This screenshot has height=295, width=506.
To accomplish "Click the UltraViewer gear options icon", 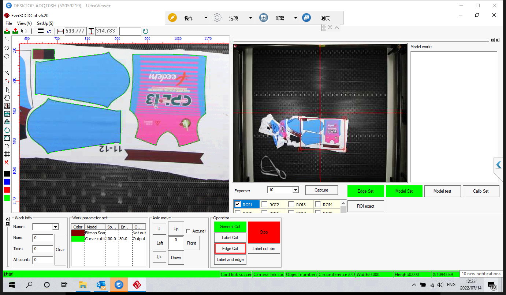I will pos(217,18).
